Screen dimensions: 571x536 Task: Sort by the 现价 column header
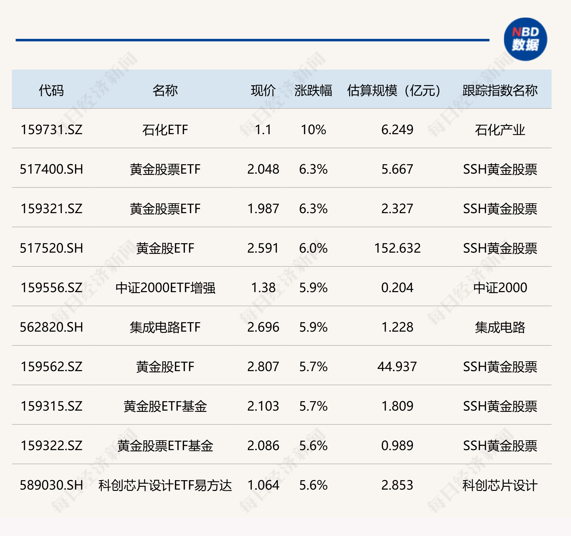(262, 89)
